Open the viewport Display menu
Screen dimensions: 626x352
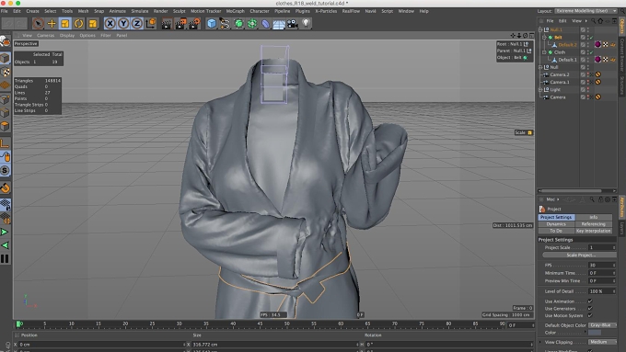[x=67, y=36]
